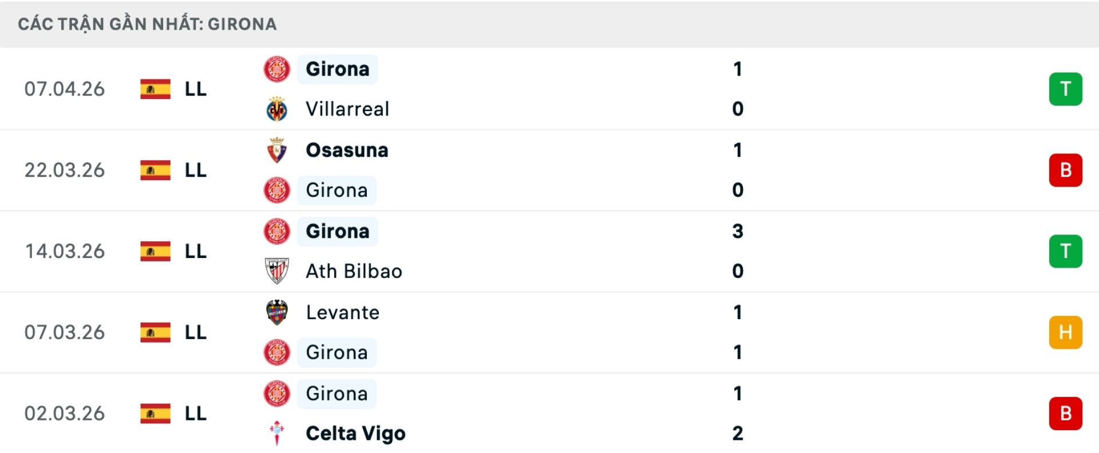Click red B badge for Celta Vigo match
This screenshot has height=453, width=1099.
1065,414
